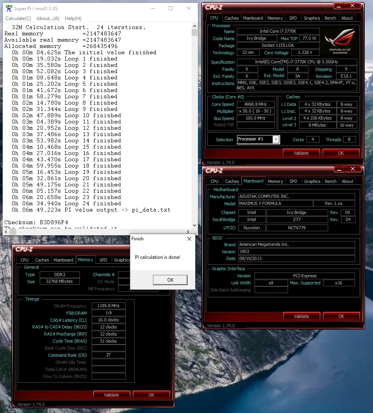Open the About...(A) menu in Super PI
373x413 pixels.
pyautogui.click(x=48, y=18)
